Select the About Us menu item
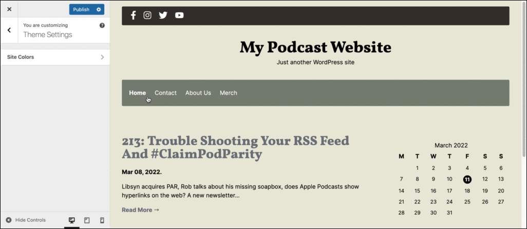 [198, 93]
